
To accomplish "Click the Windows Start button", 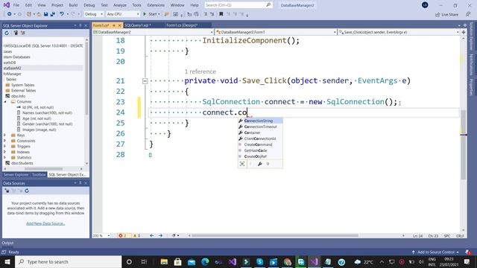I will 7,261.
